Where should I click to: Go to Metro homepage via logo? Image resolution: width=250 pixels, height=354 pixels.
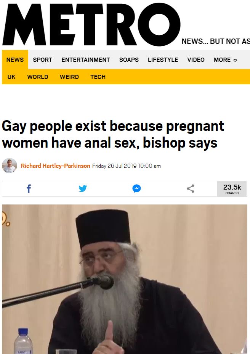[x=91, y=24]
